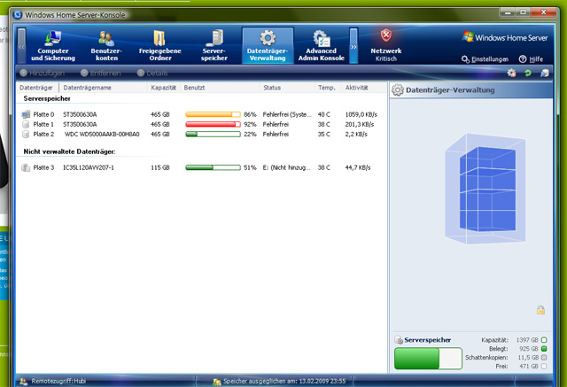The width and height of the screenshot is (567, 387).
Task: Click the red Platte 1 usage bar
Action: (213, 124)
